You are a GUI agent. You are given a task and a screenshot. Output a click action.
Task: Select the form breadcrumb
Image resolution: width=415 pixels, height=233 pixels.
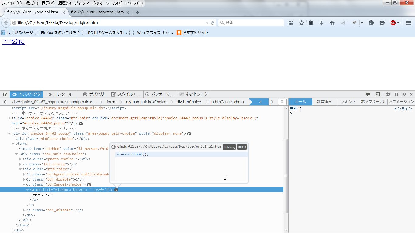click(111, 102)
